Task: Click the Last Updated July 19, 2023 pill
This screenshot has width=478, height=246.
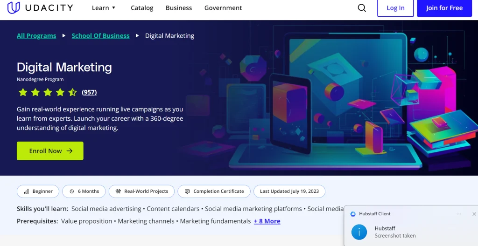Action: (289, 191)
